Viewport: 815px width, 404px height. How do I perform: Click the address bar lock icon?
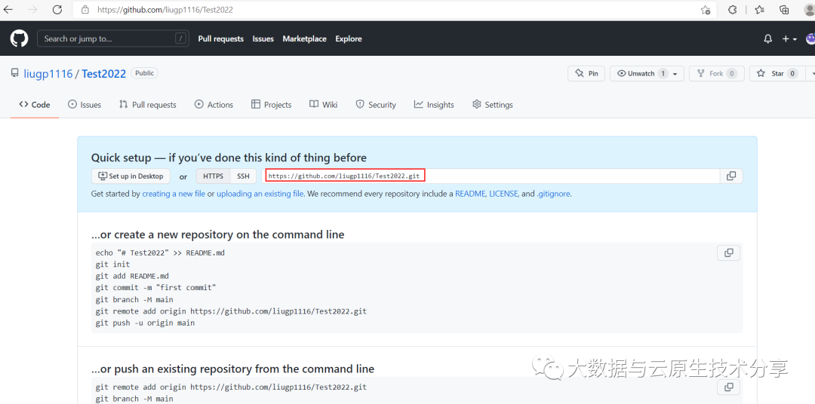(85, 9)
